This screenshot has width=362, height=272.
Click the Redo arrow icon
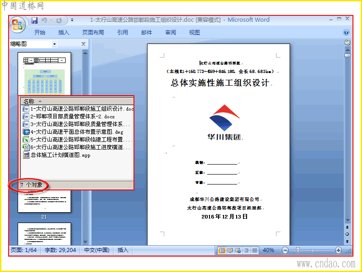(59, 20)
